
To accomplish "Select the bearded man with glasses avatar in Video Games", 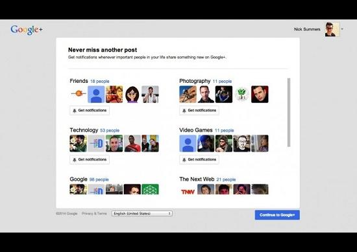I will coord(242,143).
